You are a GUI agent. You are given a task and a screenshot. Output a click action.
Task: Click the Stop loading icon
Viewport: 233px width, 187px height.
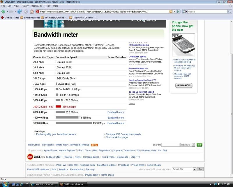[26, 11]
